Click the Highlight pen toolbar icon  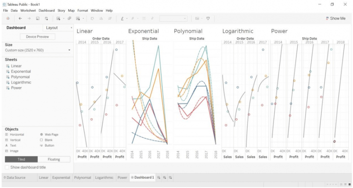[122, 18]
